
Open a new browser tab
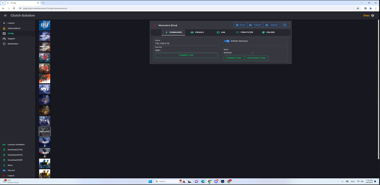point(43,3)
